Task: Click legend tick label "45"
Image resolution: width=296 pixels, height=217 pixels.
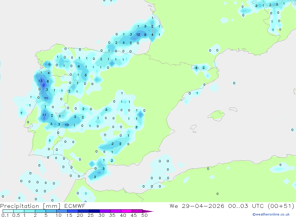Action: pos(134,215)
